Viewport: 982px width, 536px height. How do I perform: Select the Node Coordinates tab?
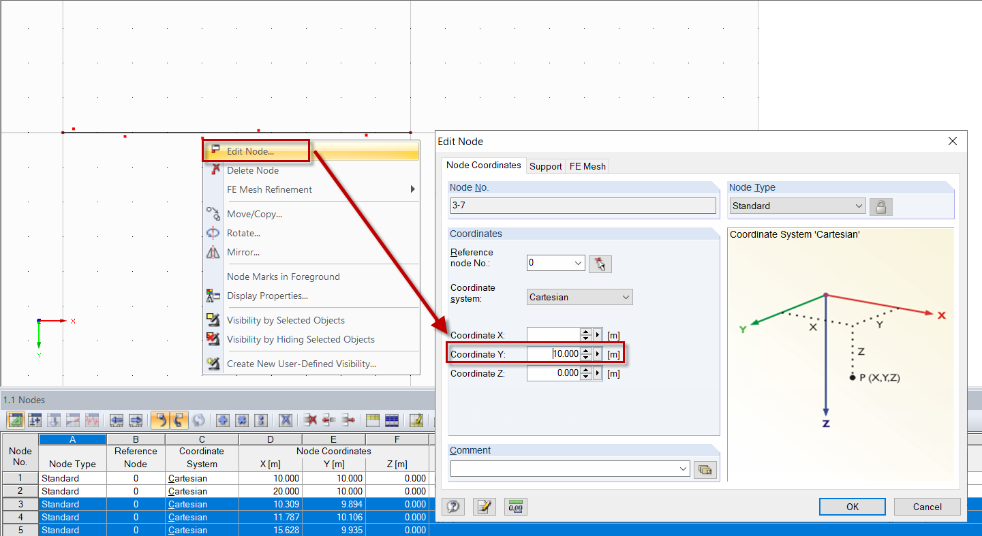[484, 165]
